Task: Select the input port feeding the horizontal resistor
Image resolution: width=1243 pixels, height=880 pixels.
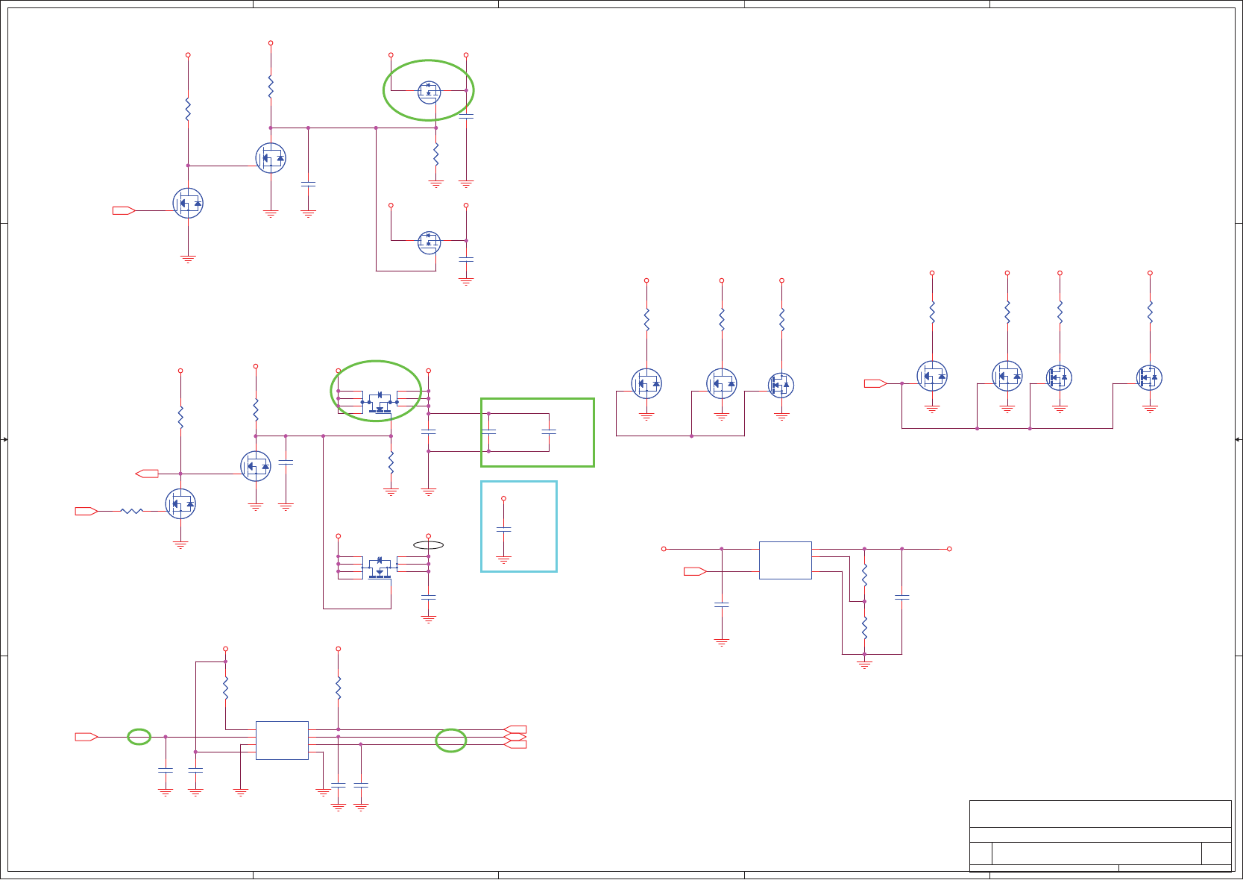Action: [86, 511]
